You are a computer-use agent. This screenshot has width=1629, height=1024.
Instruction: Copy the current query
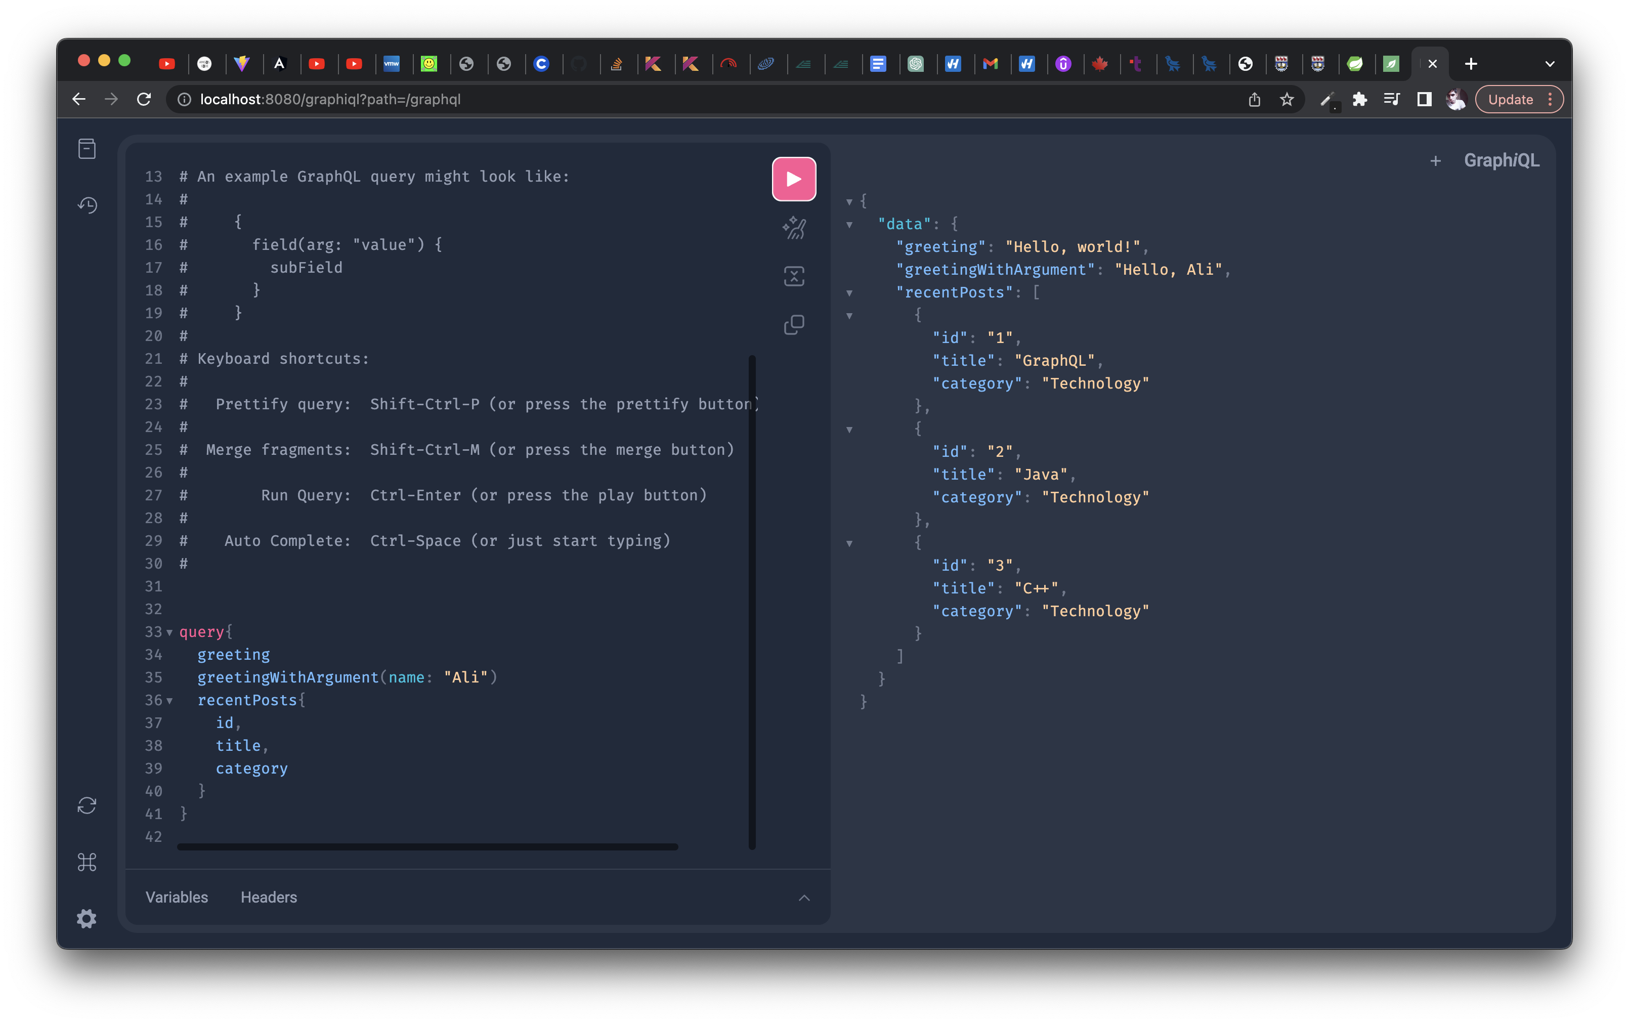coord(794,325)
